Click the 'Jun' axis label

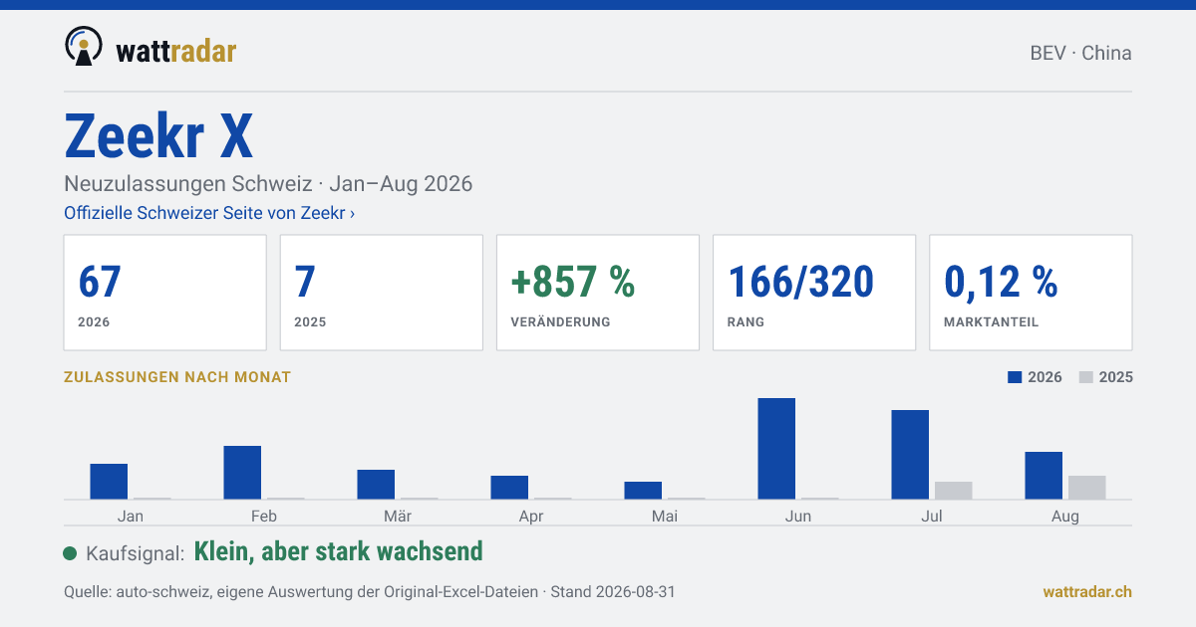[798, 516]
